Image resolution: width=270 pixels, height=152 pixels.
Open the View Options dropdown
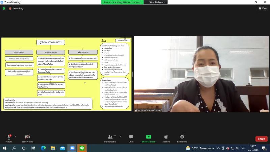pyautogui.click(x=157, y=2)
